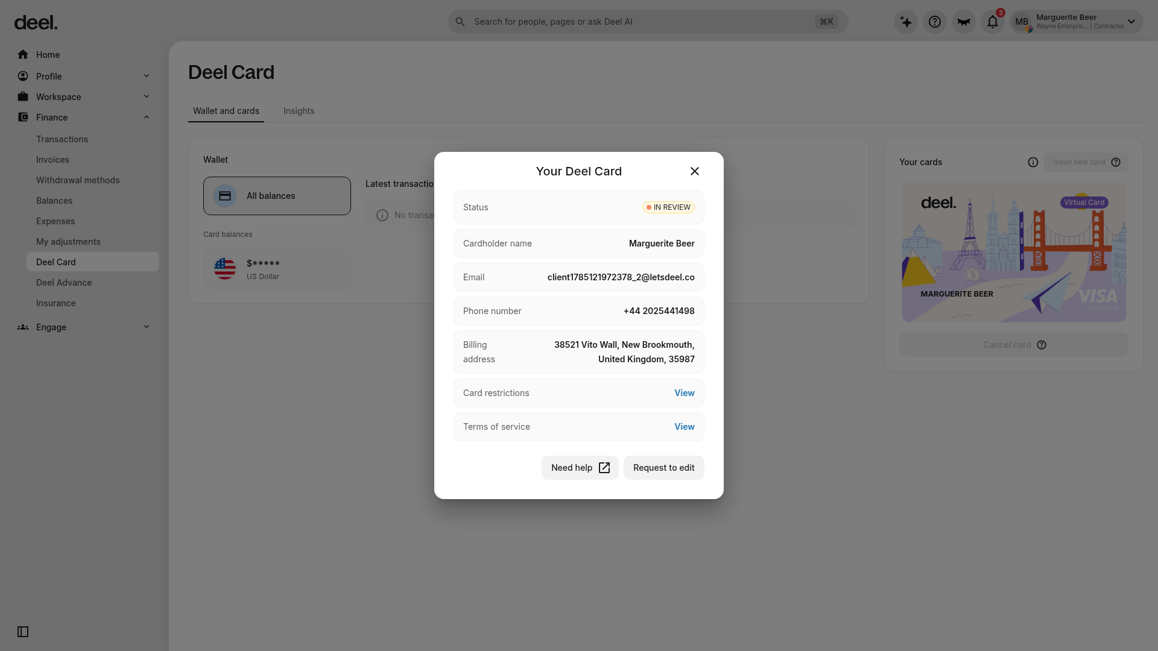Click the Your cards info icon
This screenshot has height=651, width=1158.
pyautogui.click(x=1033, y=162)
